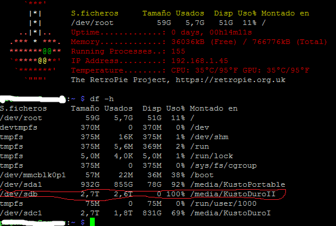Viewport: 336px width, 226px height.
Task: Click the 78G available value for sda1
Action: (x=154, y=184)
